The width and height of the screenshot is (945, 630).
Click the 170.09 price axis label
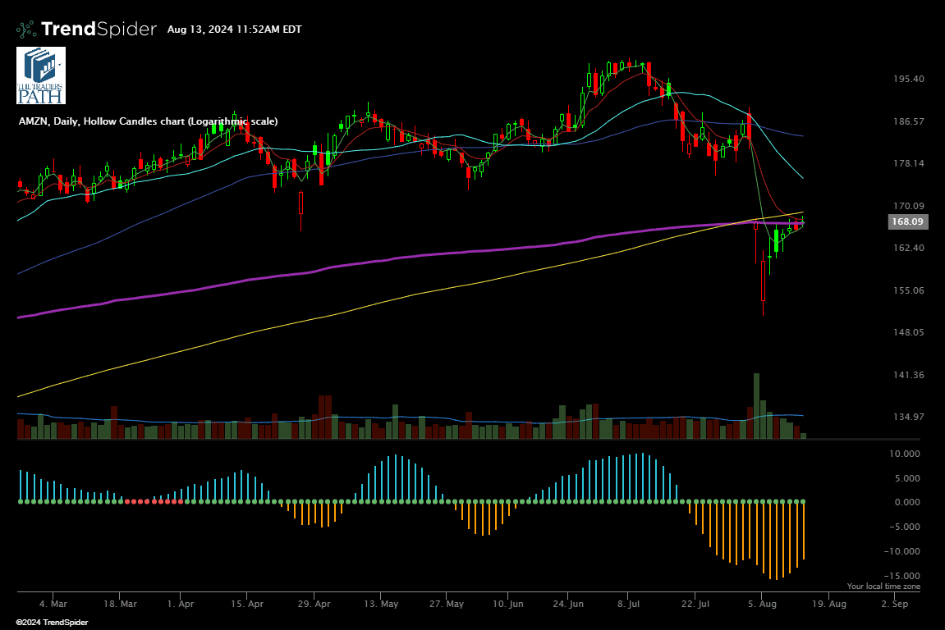click(x=908, y=206)
